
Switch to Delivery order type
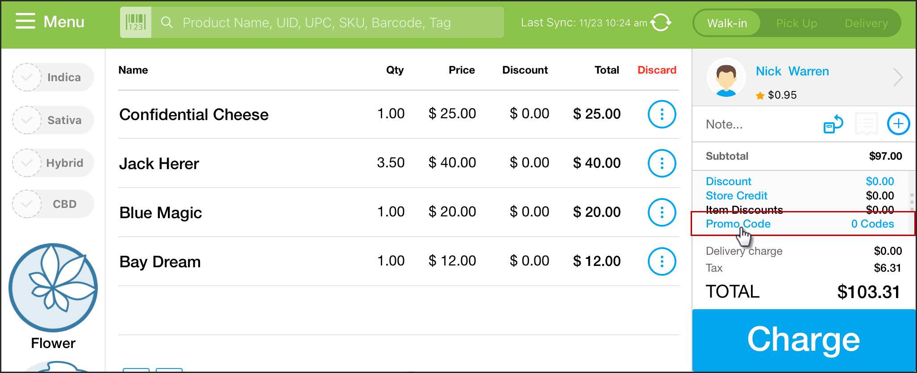[866, 23]
